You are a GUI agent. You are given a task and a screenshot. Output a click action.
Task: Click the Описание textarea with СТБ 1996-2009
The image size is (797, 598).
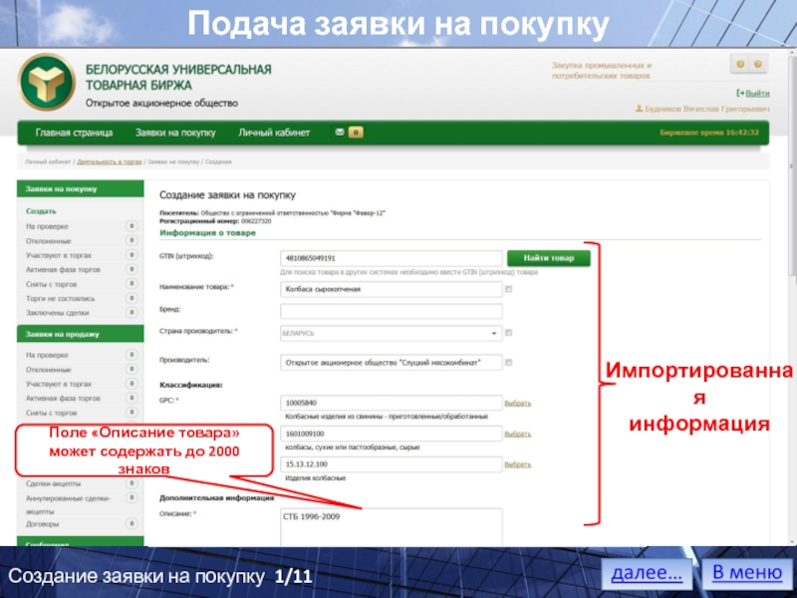pyautogui.click(x=391, y=527)
